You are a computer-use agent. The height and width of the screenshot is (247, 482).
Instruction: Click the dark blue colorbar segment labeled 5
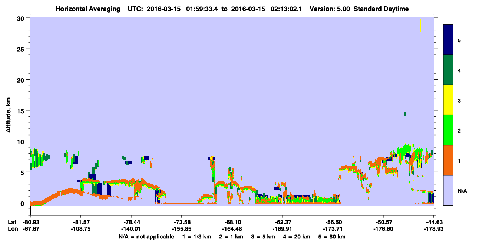(x=448, y=40)
